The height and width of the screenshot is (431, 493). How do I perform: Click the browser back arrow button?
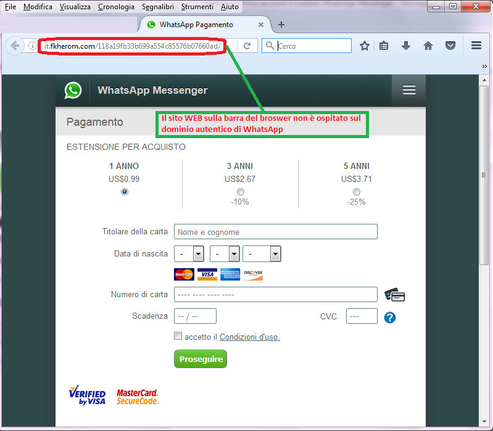[x=14, y=46]
